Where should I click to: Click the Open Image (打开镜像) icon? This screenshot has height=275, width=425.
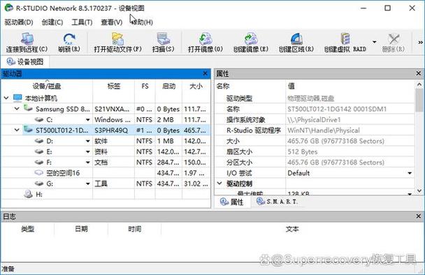(x=206, y=39)
